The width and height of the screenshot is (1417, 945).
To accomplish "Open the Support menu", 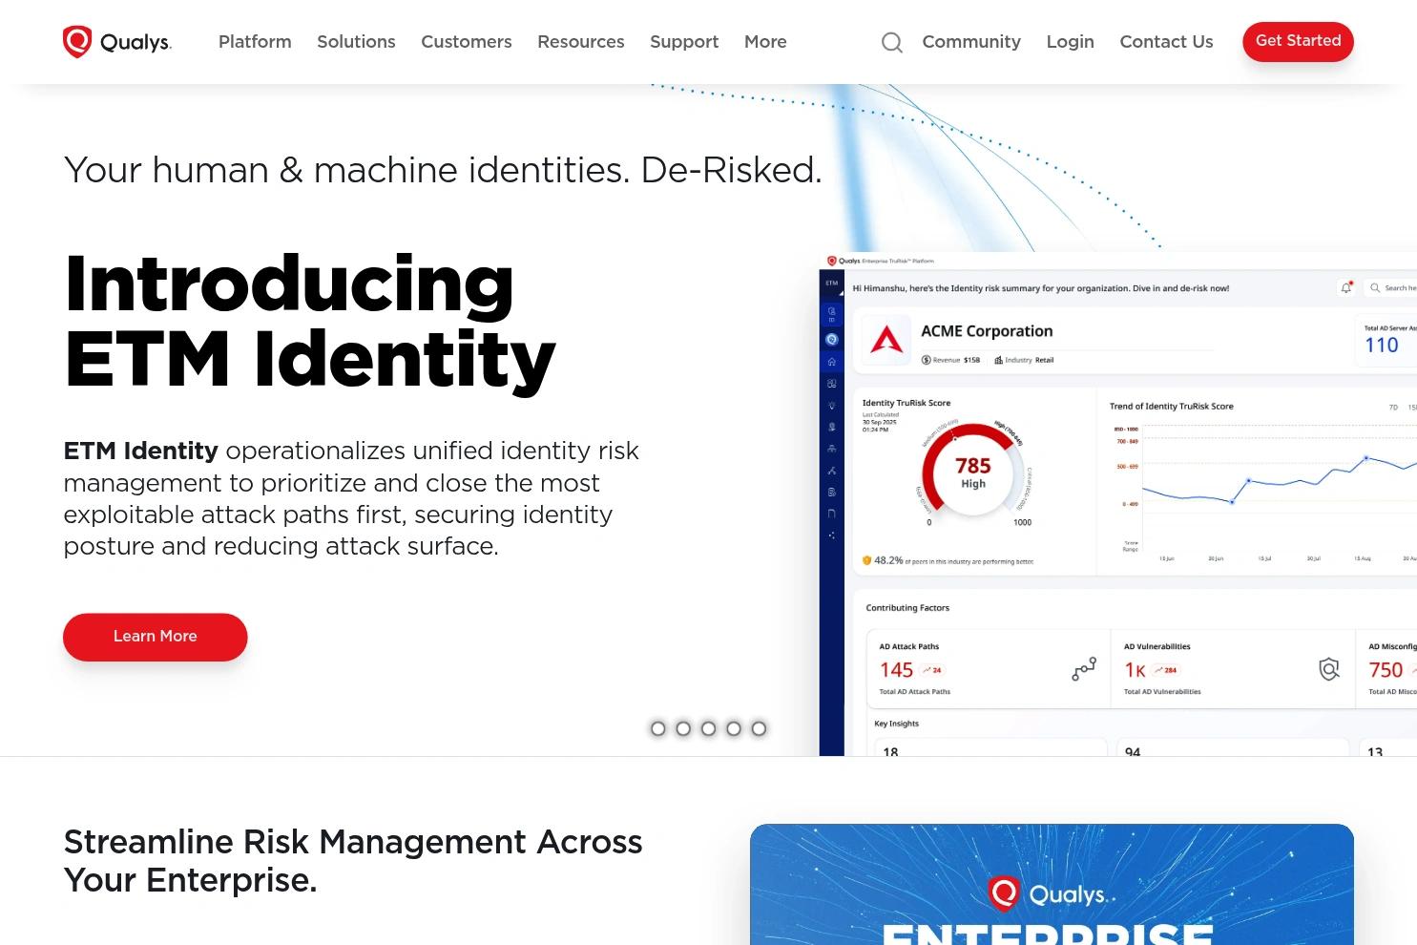I will point(684,42).
